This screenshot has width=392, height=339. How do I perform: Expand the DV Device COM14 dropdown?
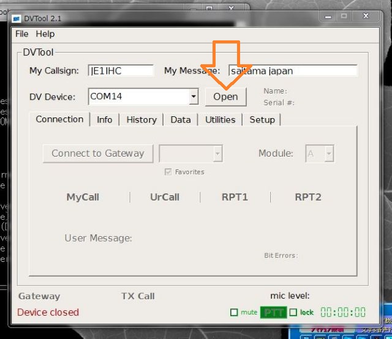(194, 97)
